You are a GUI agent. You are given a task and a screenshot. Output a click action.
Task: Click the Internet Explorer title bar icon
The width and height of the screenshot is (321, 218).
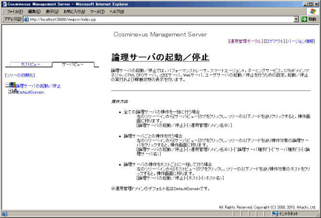click(4, 3)
